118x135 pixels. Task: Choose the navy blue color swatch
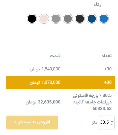92,19
